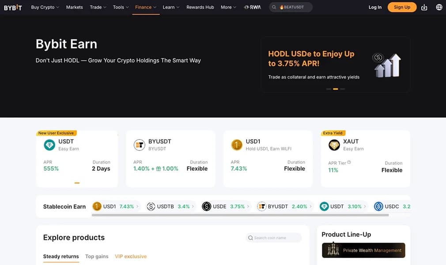The height and width of the screenshot is (265, 446).
Task: Open the USDT Easy Earn card
Action: (x=77, y=159)
